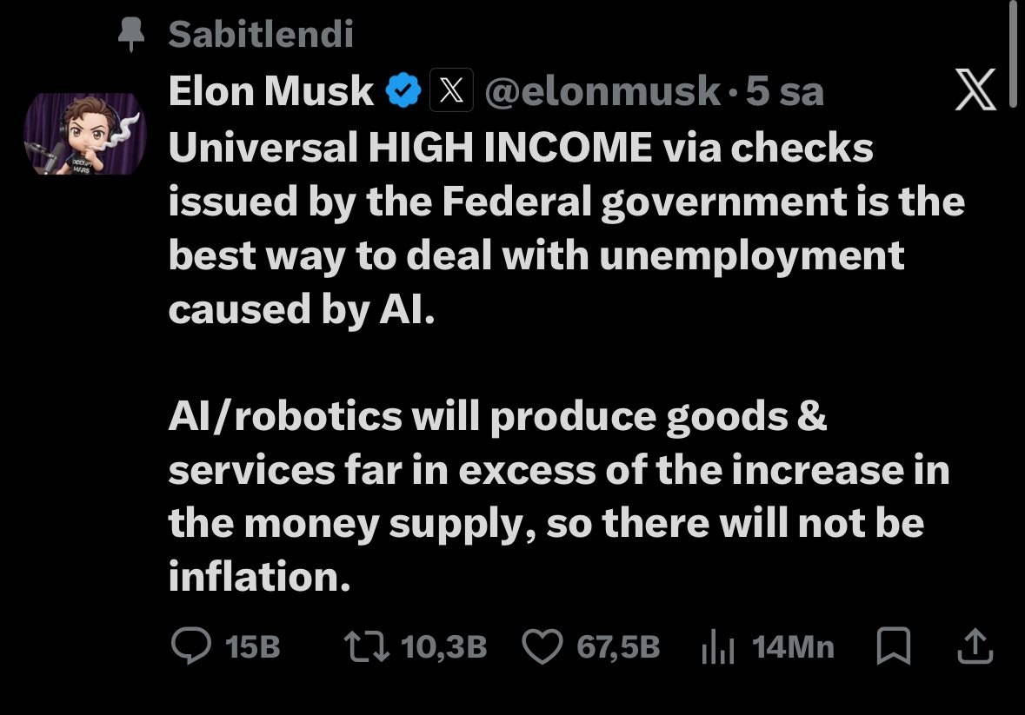Click the scrollbar at the right edge
Image resolution: width=1025 pixels, height=715 pixels.
[x=1013, y=54]
